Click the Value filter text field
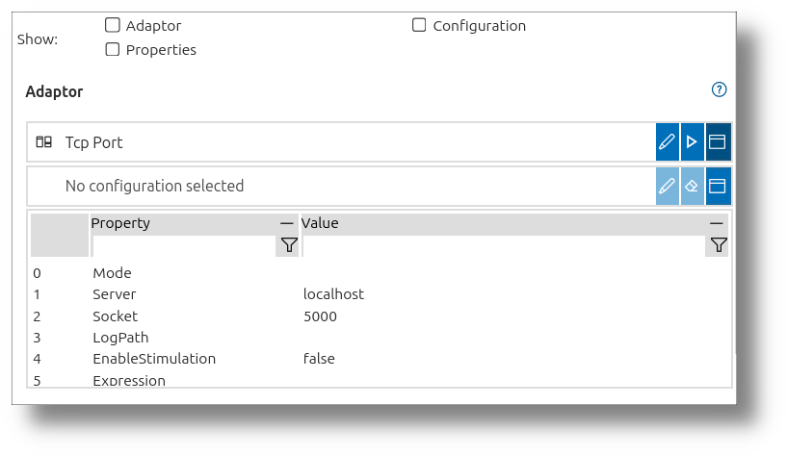This screenshot has height=455, width=787. [504, 246]
